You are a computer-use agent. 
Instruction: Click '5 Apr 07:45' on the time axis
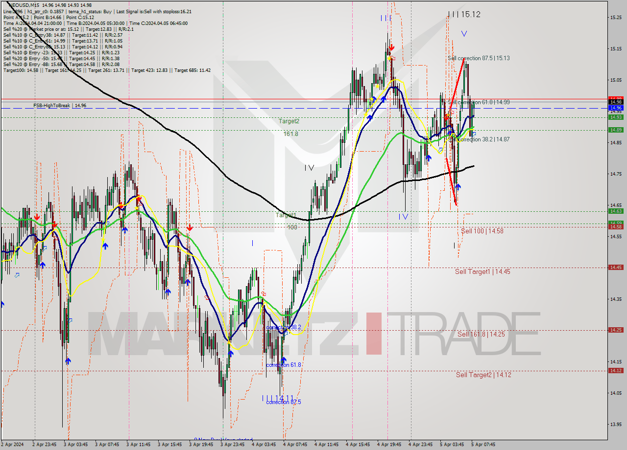tap(483, 445)
